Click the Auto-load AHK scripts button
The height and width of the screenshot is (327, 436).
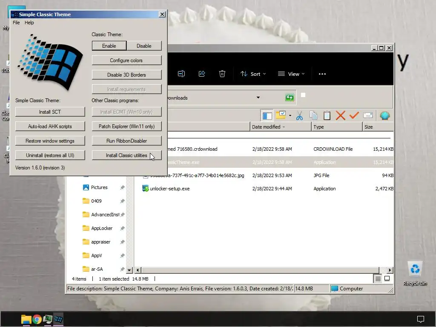click(x=50, y=126)
